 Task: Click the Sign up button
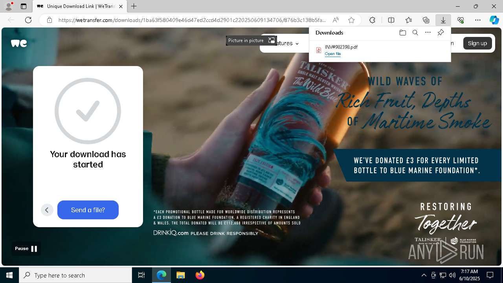point(477,43)
